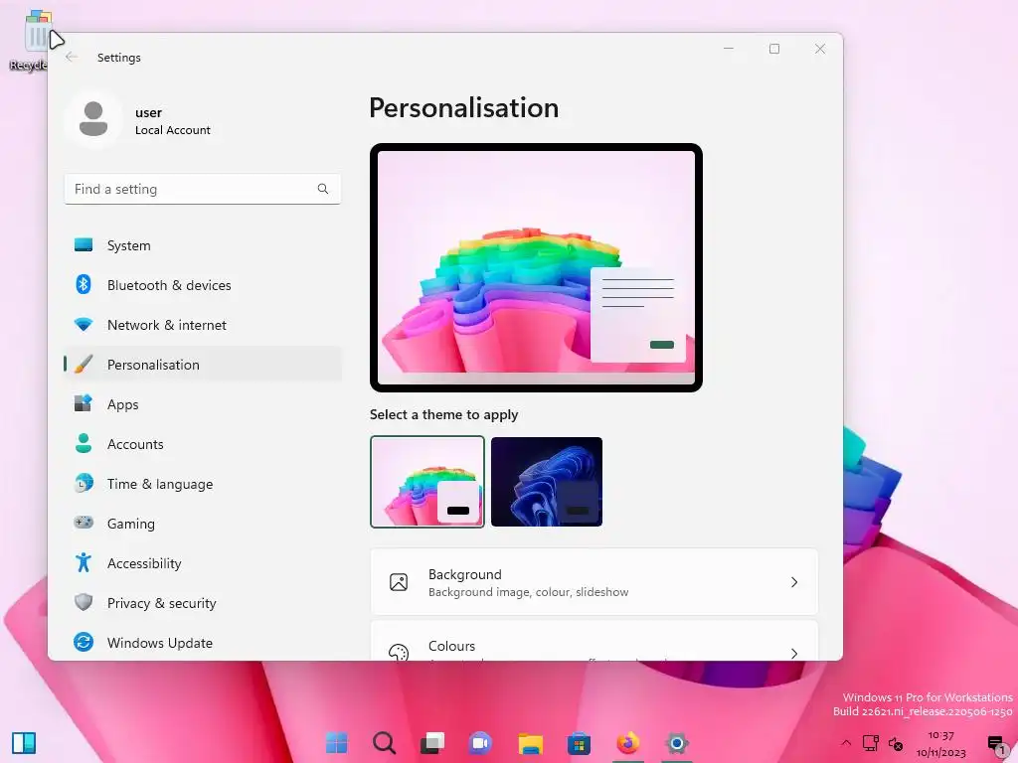
Task: Click the Apps icon in sidebar
Action: 84,403
